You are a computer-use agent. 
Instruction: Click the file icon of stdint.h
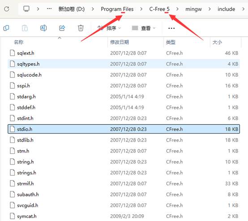12,118
